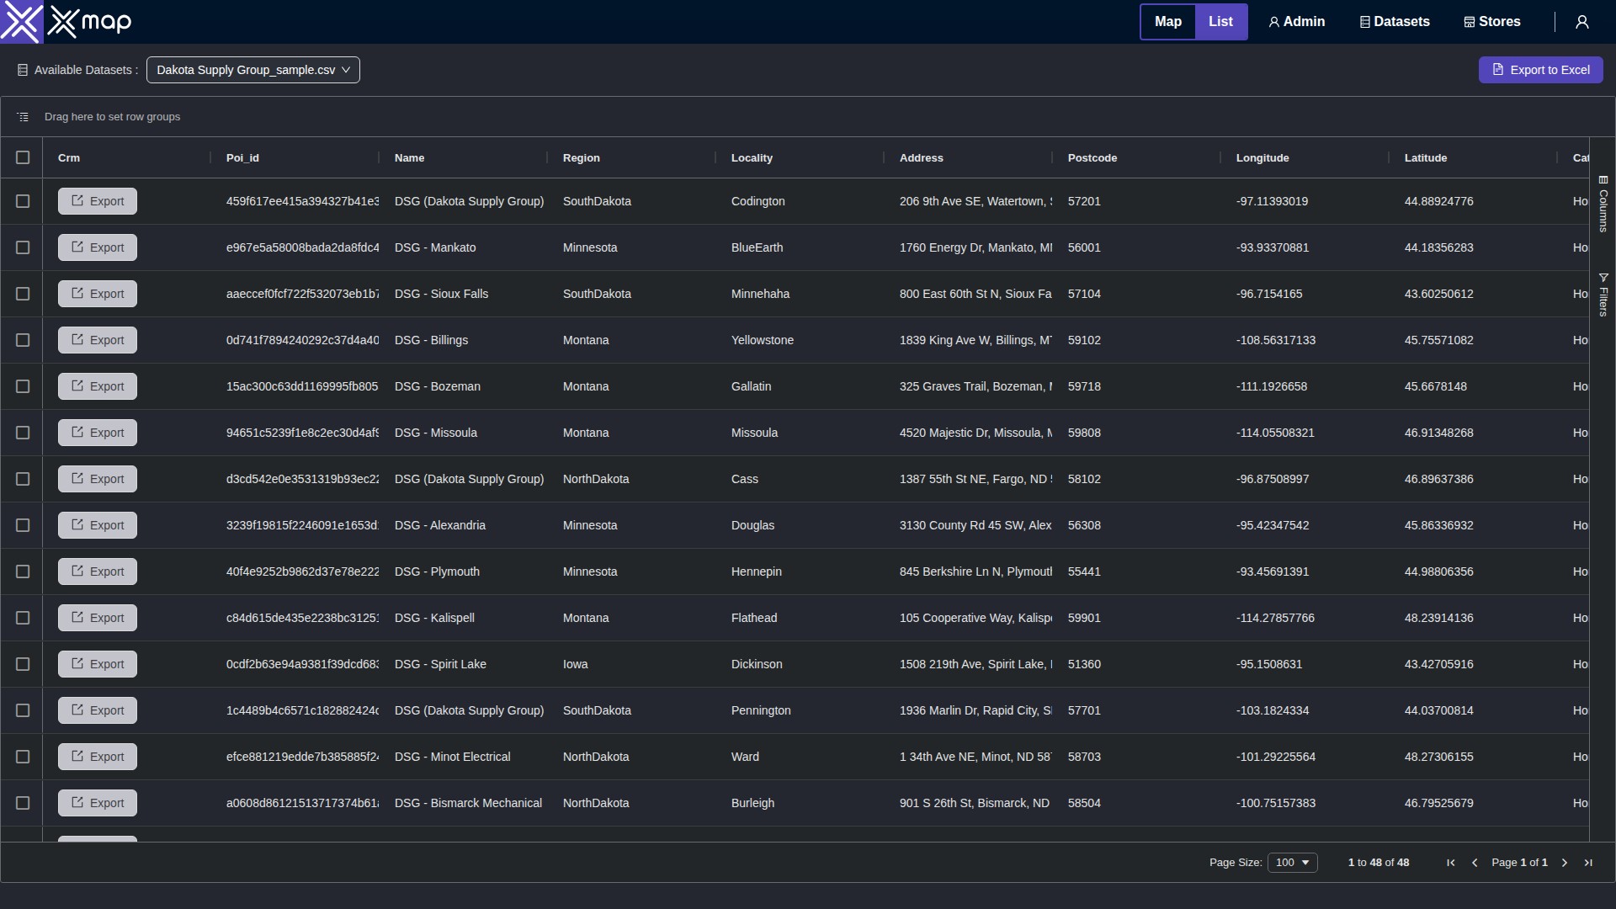This screenshot has height=909, width=1616.
Task: Click Poi_id starting with aaeccef0
Action: click(x=295, y=294)
